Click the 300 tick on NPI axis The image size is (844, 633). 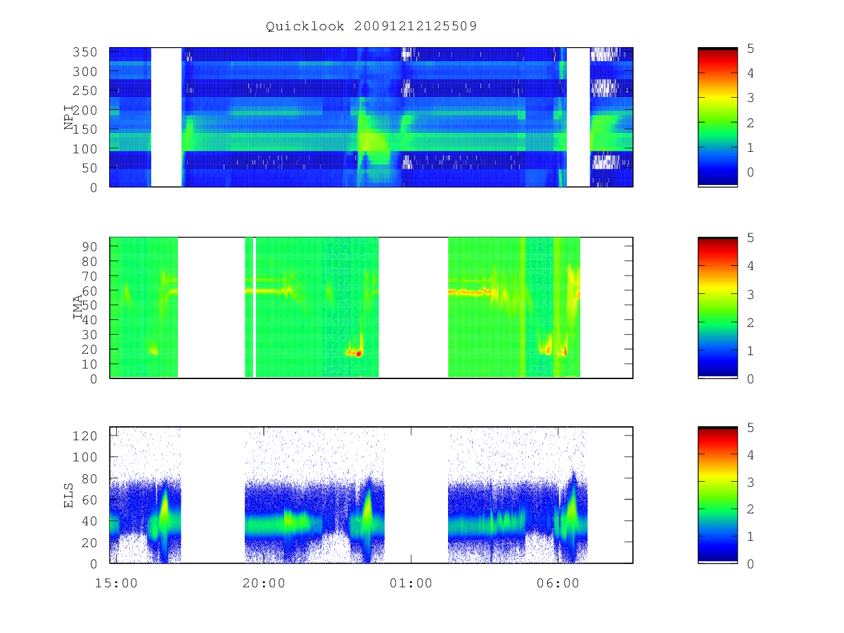(84, 72)
